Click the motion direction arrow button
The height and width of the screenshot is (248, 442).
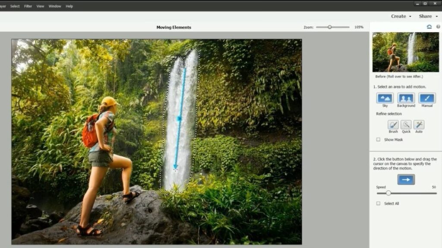point(406,180)
